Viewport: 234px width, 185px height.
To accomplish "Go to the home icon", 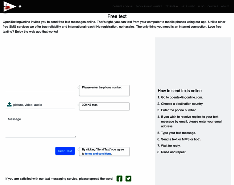I will click(x=20, y=6).
